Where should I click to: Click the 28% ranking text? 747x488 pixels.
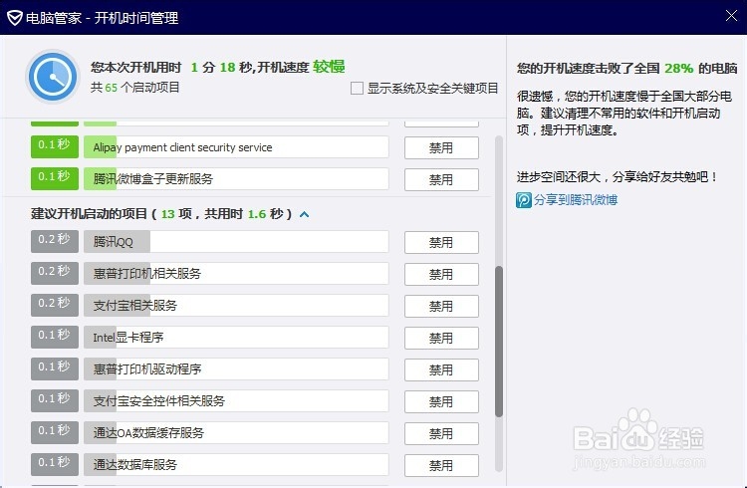[679, 68]
